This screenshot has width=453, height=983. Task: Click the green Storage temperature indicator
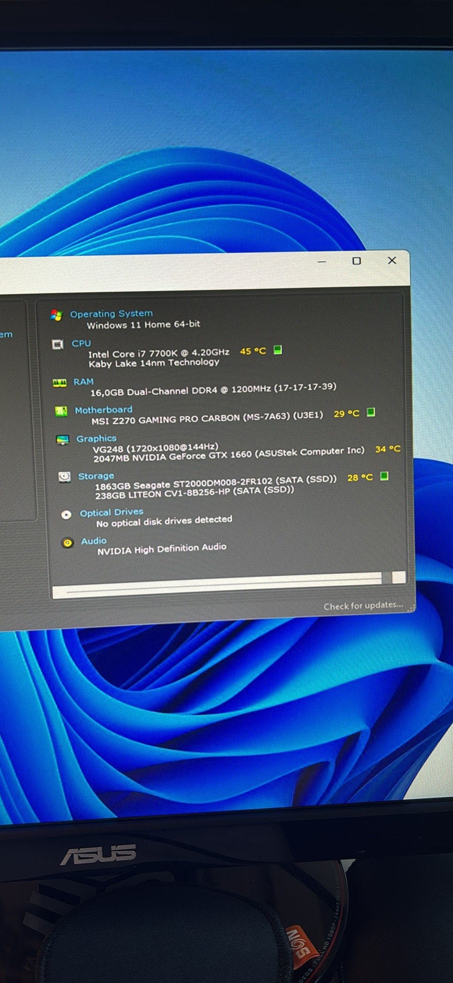[x=384, y=476]
